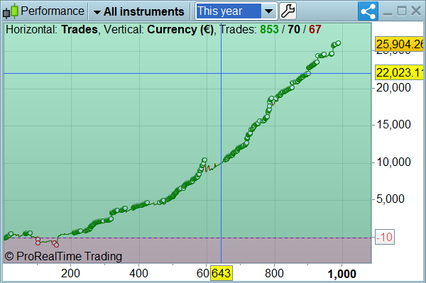The height and width of the screenshot is (283, 426).
Task: Click the 20,000 vertical axis label
Action: [x=393, y=87]
